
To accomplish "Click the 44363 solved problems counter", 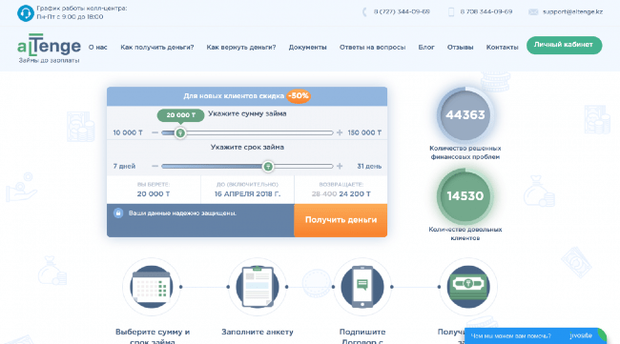I will pos(465,115).
